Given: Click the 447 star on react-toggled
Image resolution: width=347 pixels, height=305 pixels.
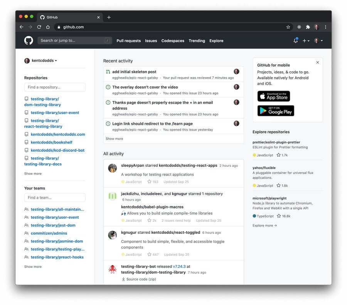Looking at the screenshot, I should 153,255.
